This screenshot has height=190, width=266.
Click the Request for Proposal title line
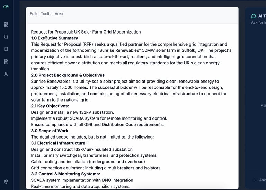(x=86, y=32)
